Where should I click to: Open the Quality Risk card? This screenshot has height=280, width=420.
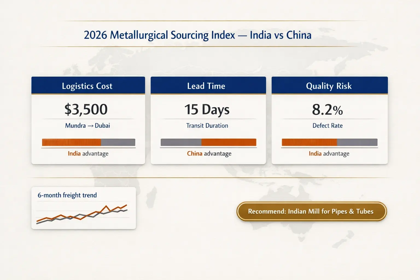click(329, 86)
